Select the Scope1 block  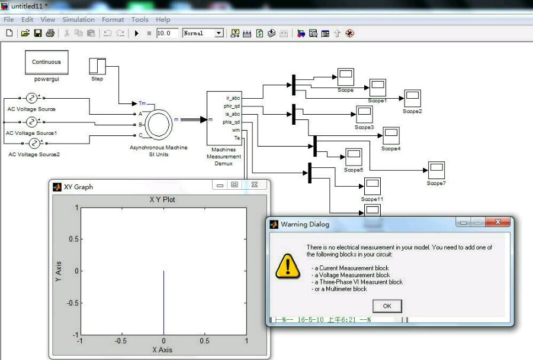(378, 88)
